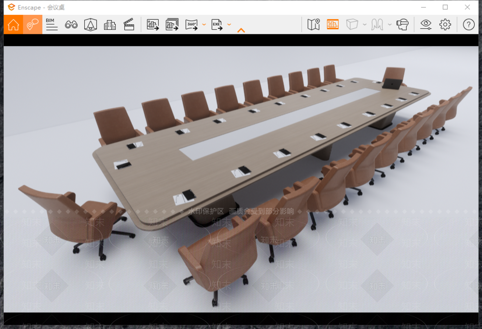
Task: Toggle the Mini Map icon
Action: coord(314,24)
